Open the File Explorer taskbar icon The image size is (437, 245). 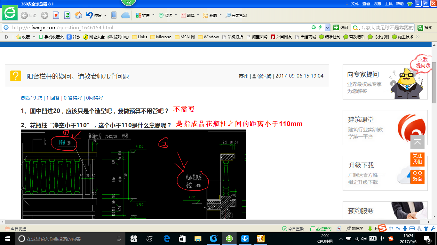[x=198, y=239]
